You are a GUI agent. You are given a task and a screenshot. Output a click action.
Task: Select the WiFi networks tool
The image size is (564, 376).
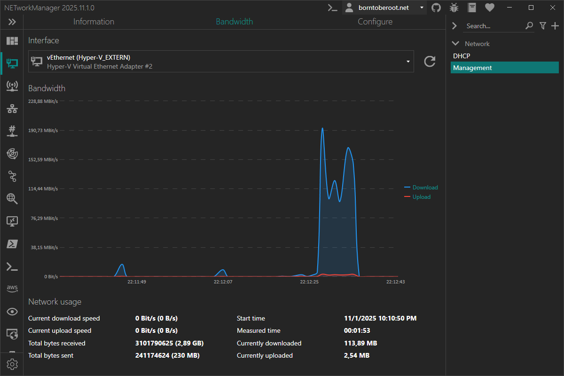click(x=12, y=86)
